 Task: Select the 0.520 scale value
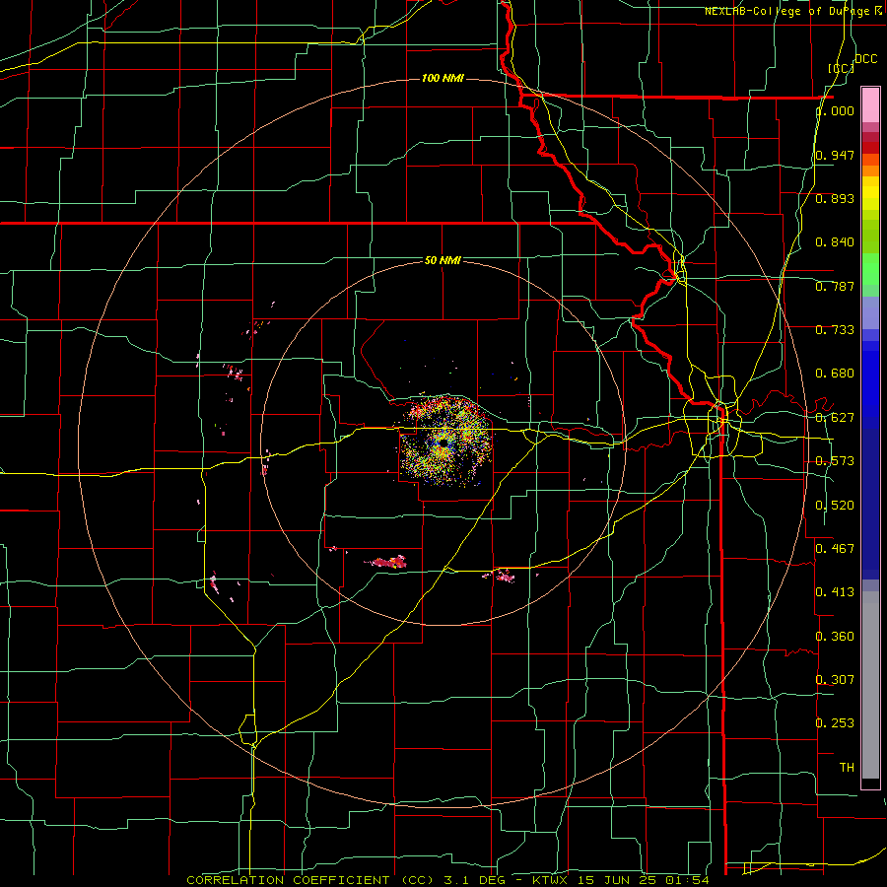(x=835, y=506)
